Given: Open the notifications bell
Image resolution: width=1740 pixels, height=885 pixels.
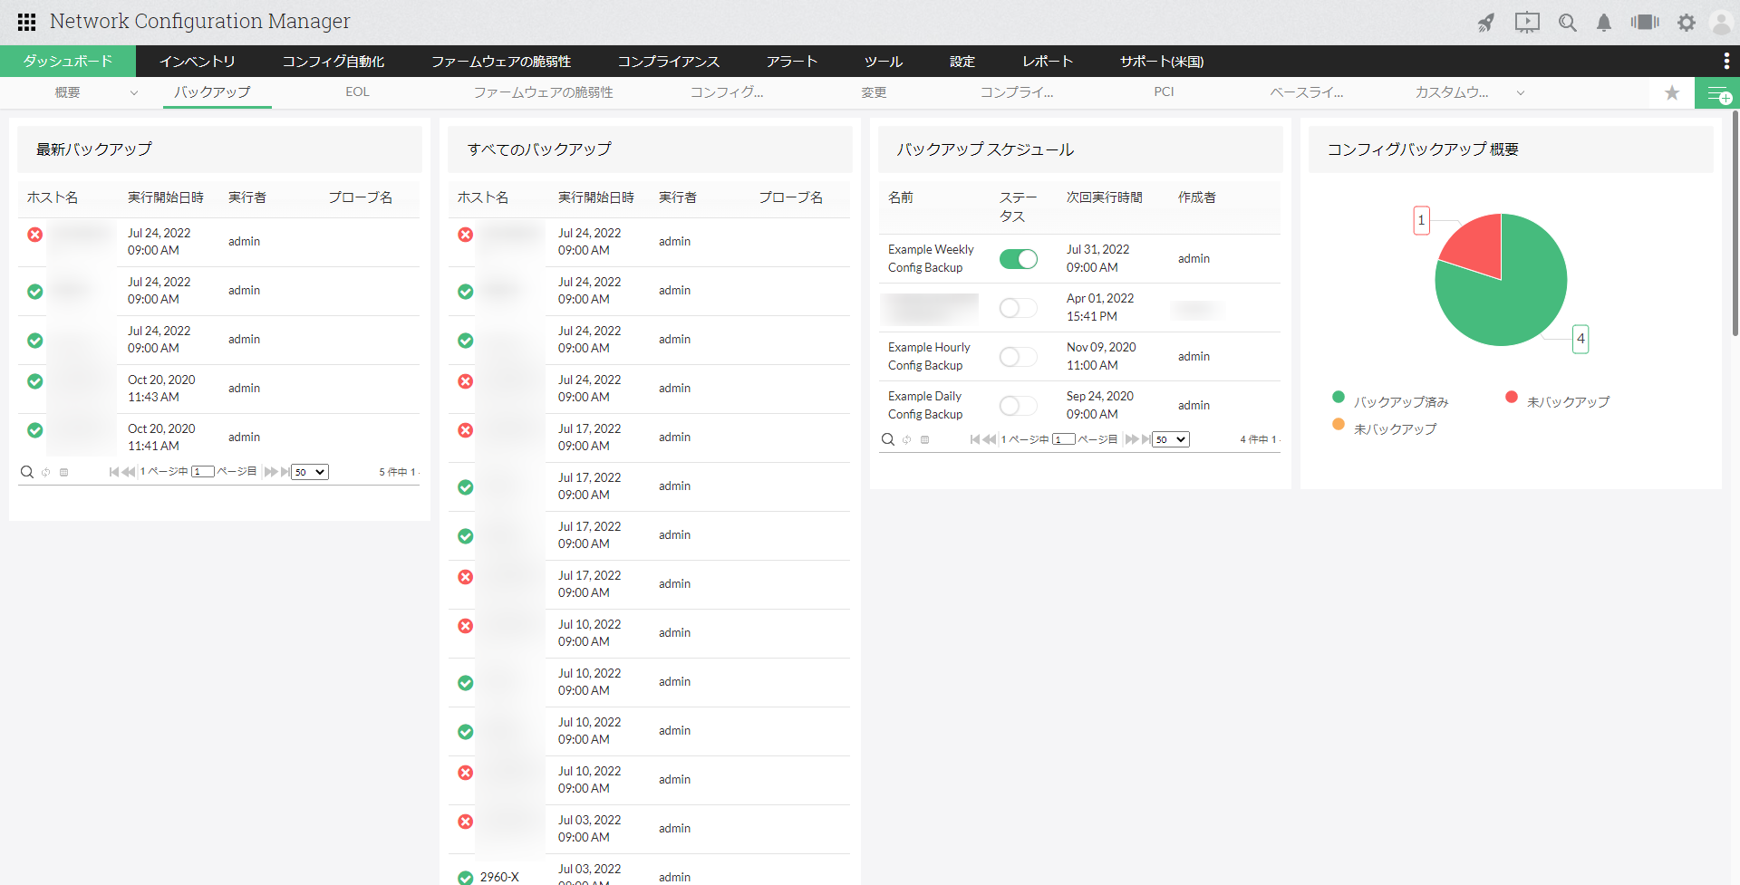Looking at the screenshot, I should coord(1604,23).
